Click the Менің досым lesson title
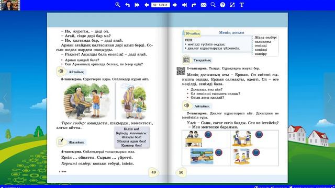335x188 pixels. tap(231, 32)
